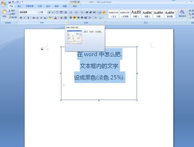This screenshot has height=147, width=194.
Task: Click the Office button
Action: tap(4, 3)
